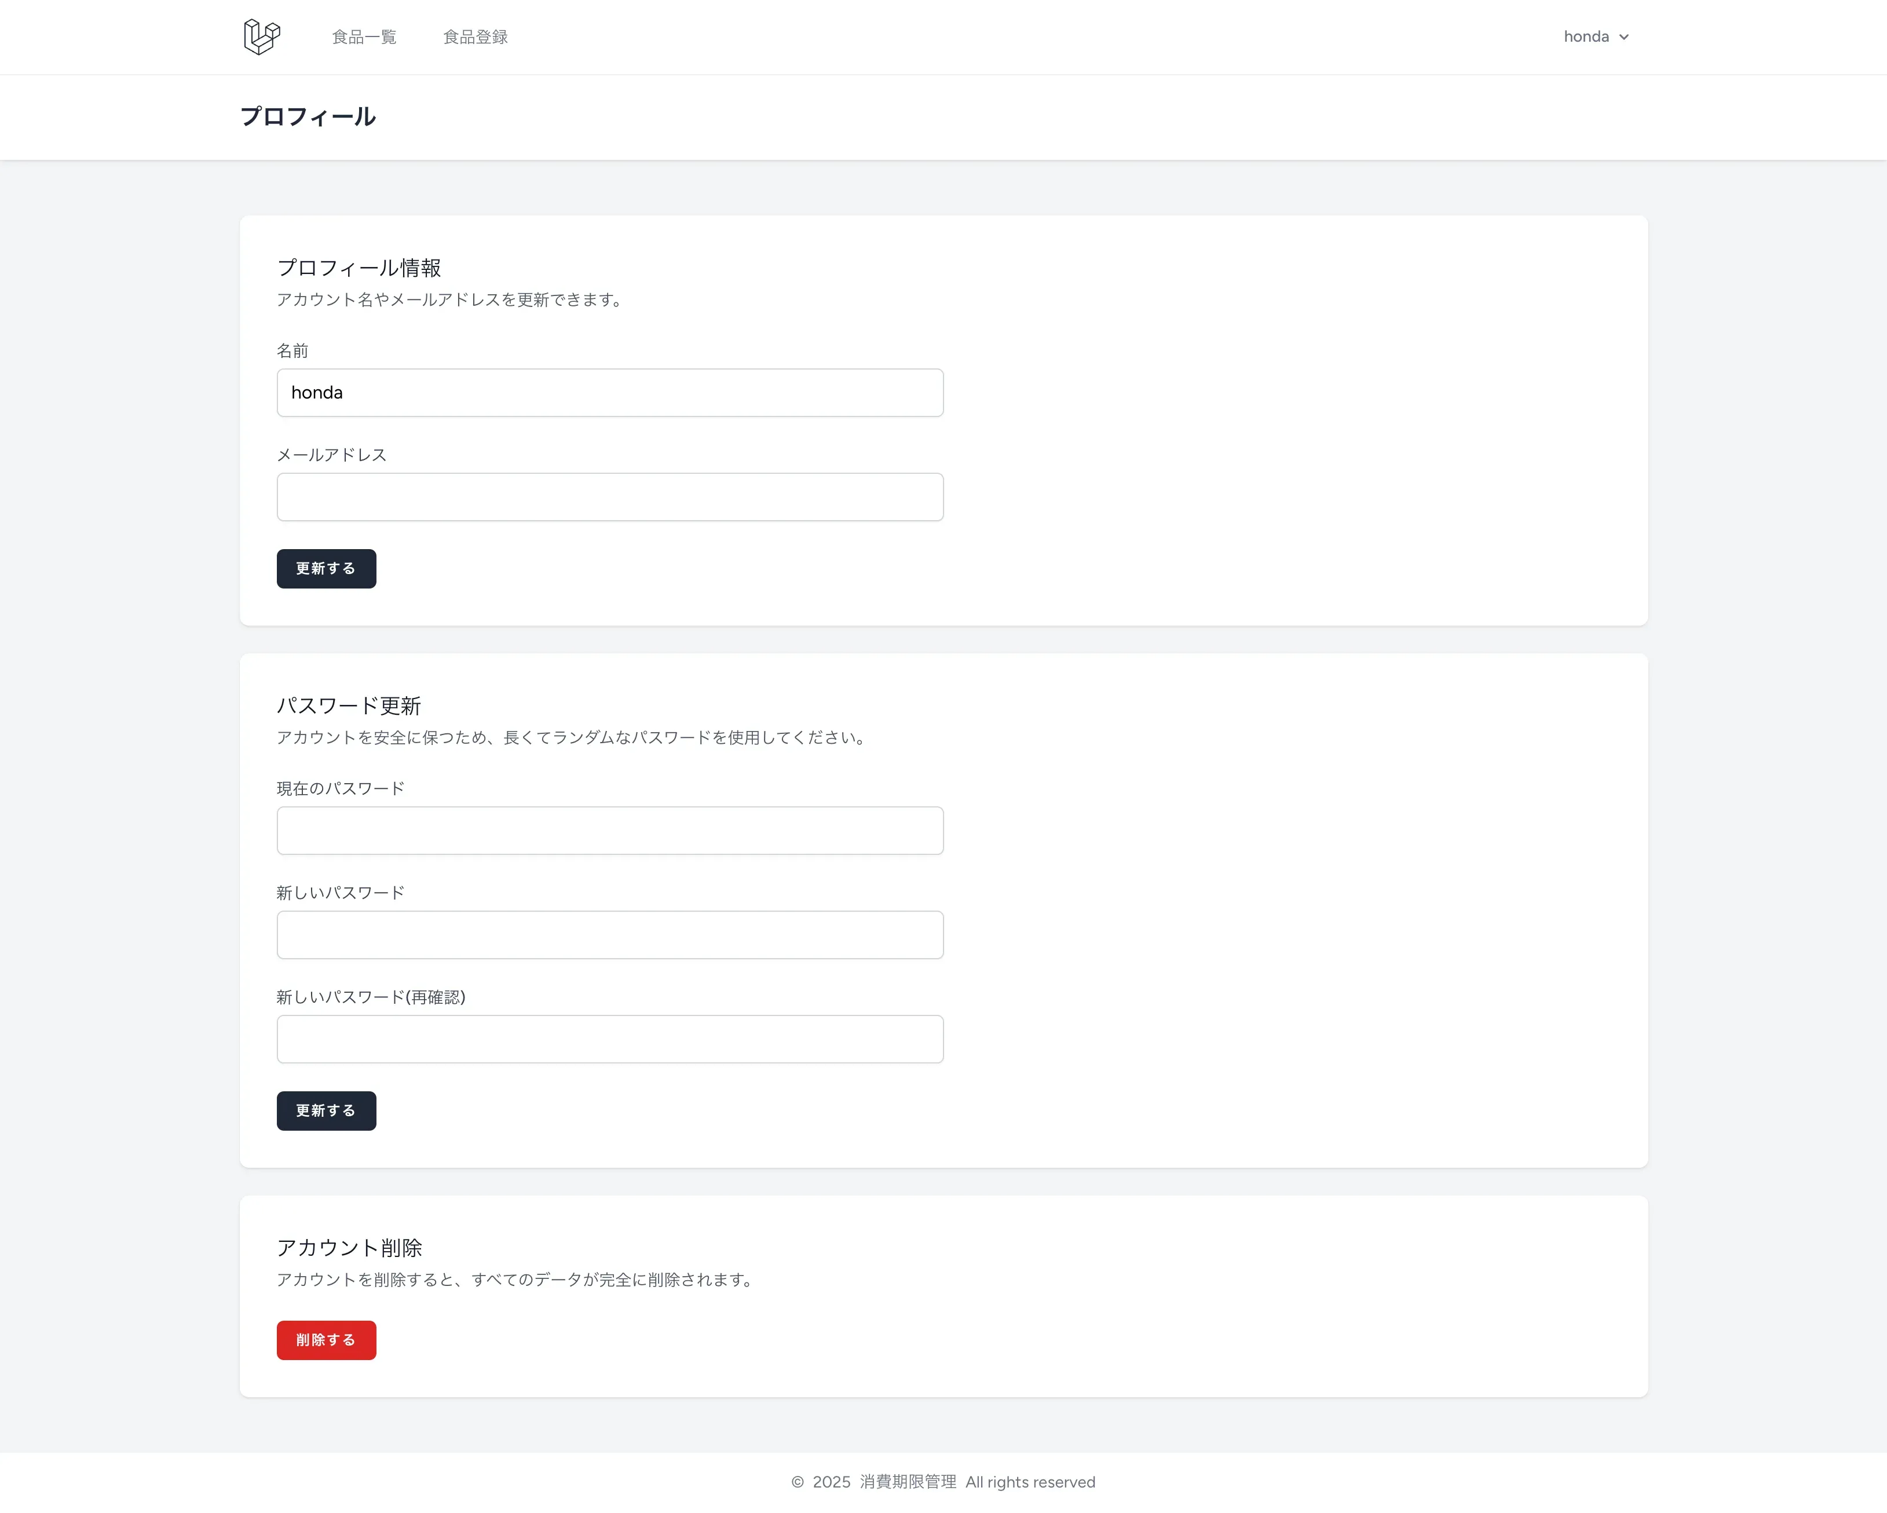Click the プロフィール page heading

click(x=307, y=116)
